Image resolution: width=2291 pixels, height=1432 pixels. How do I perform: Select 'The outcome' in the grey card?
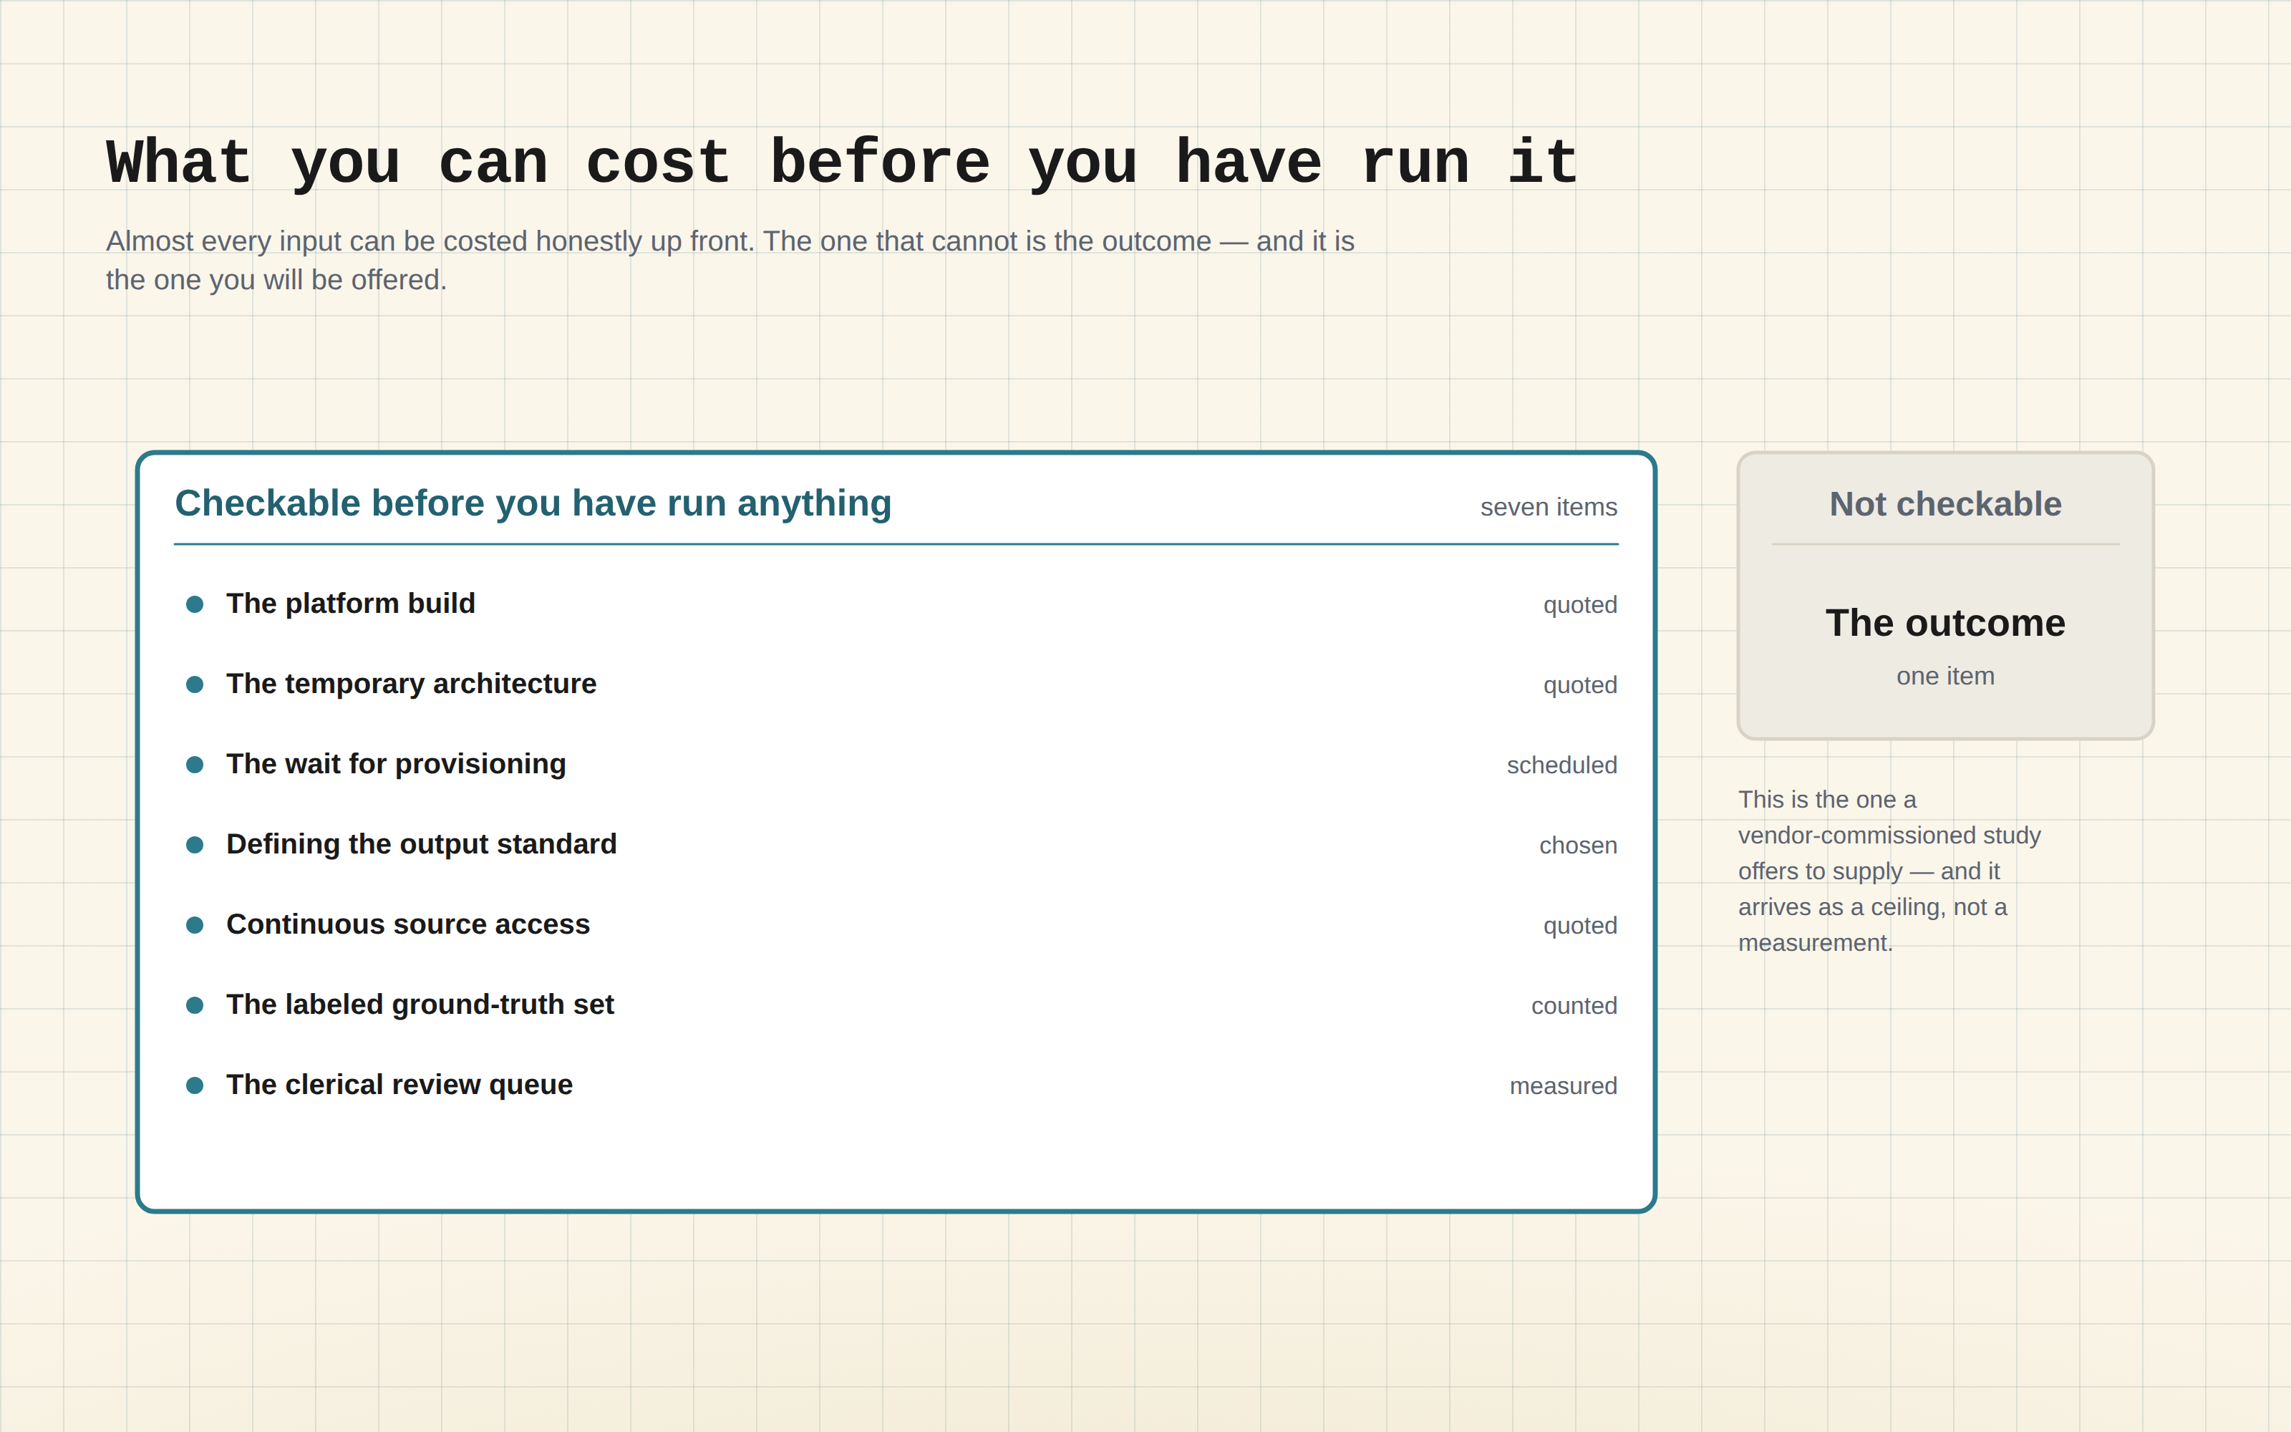pyautogui.click(x=1945, y=623)
